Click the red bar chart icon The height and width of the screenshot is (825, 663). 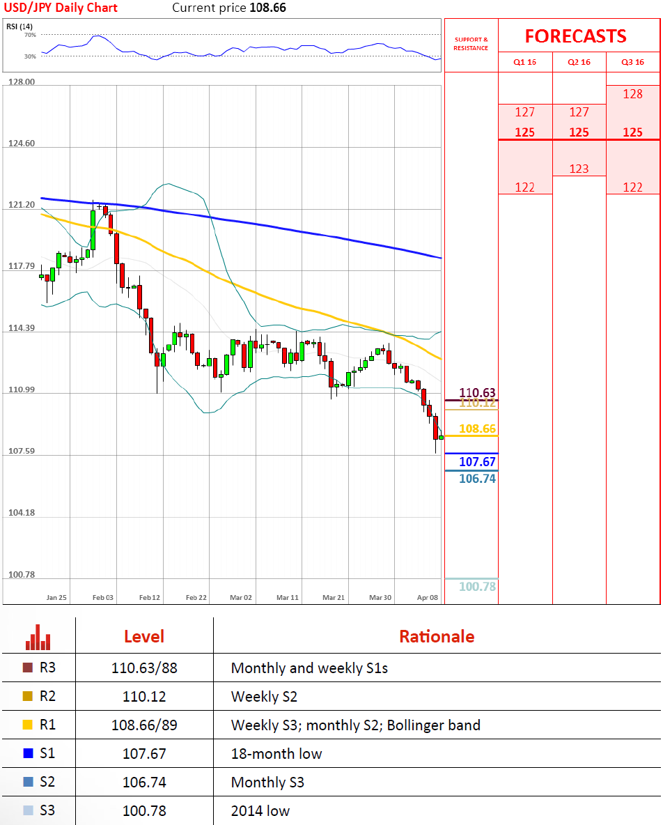(38, 637)
